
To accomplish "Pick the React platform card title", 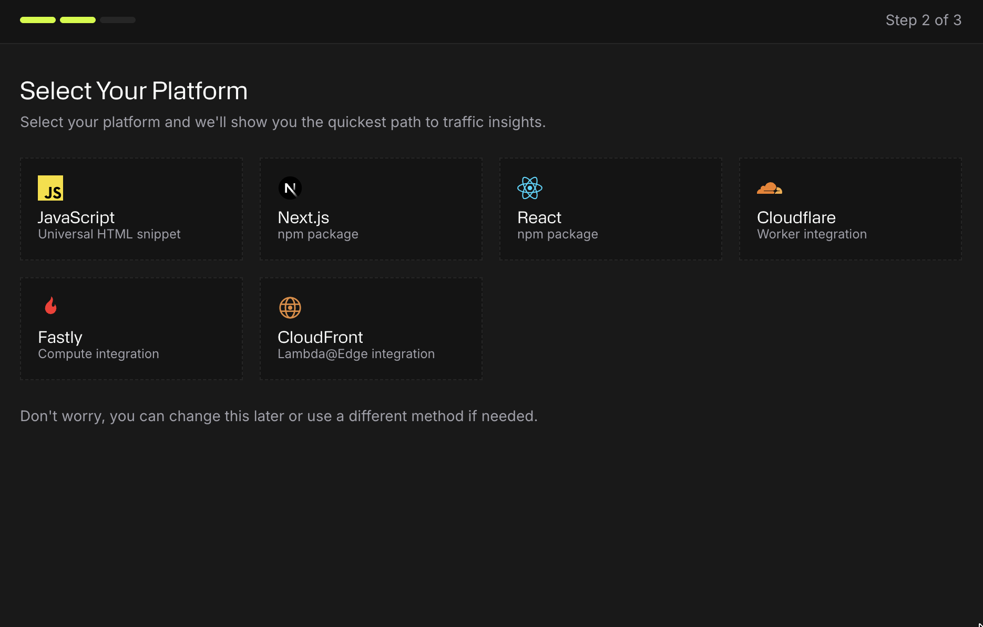I will 539,217.
